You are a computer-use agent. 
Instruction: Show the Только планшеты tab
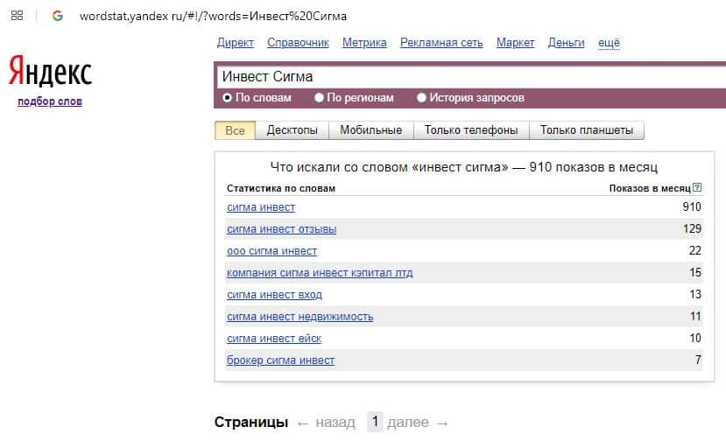(x=586, y=130)
